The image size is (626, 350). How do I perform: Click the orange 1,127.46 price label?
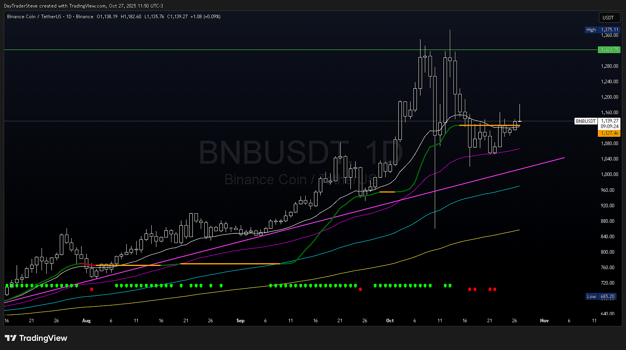609,133
